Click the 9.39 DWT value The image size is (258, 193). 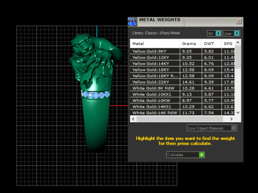point(209,82)
